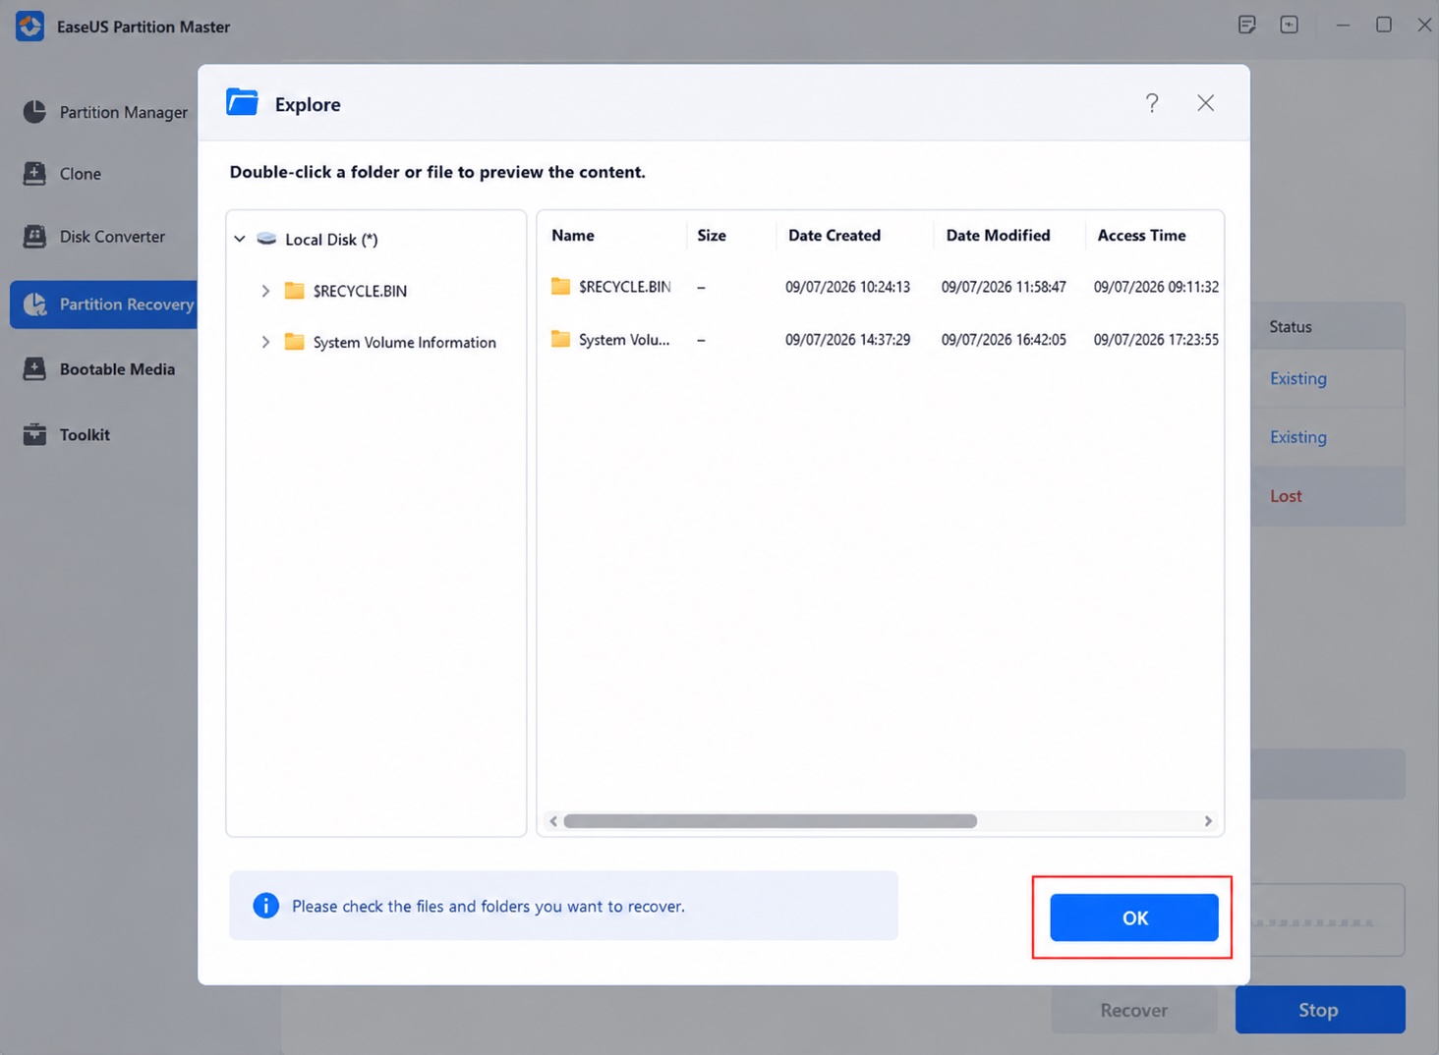
Task: Minimize the EaseUS Partition Master window
Action: (1343, 25)
